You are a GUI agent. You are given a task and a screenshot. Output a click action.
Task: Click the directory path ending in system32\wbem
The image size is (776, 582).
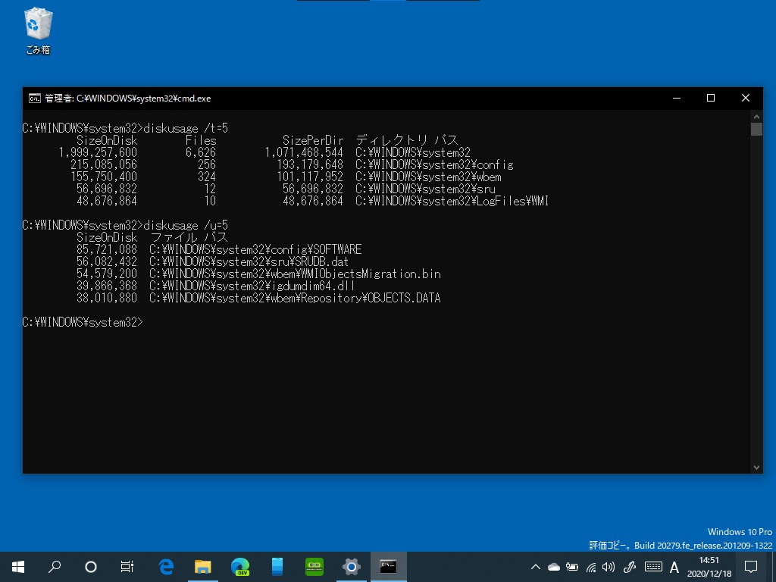click(429, 177)
